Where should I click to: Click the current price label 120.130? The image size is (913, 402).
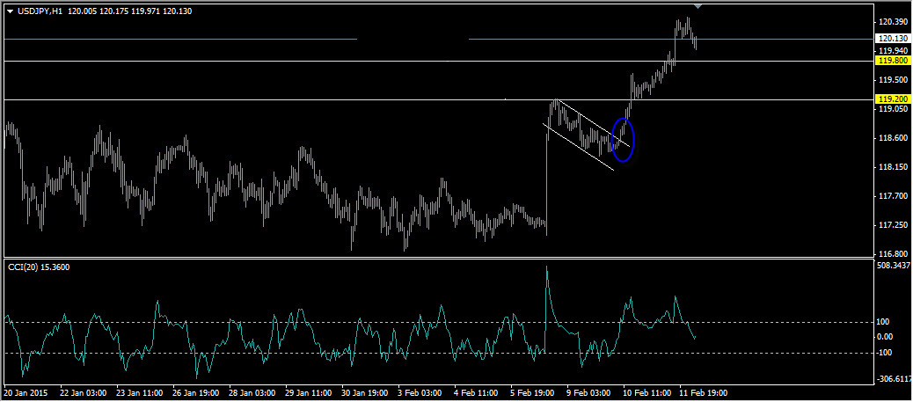pos(893,39)
